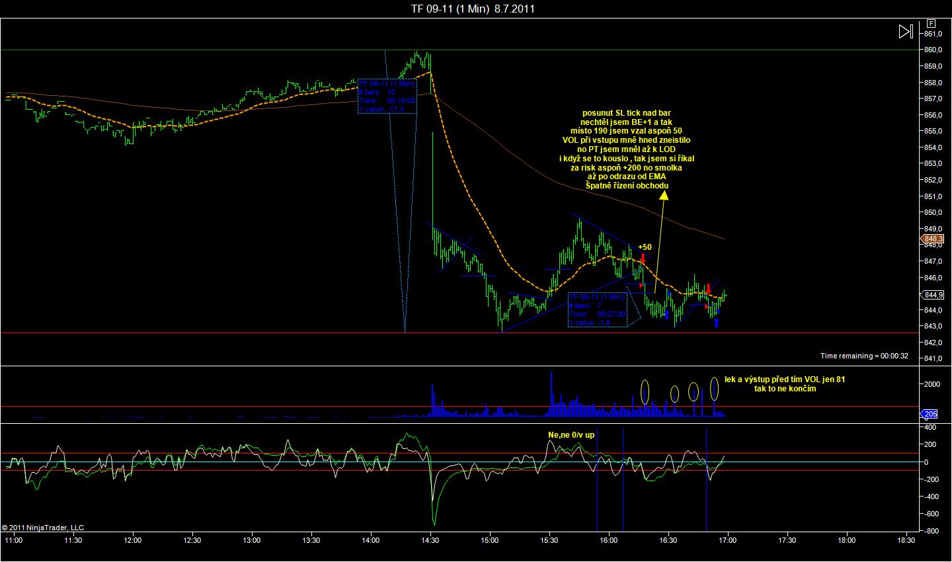Click the 17:00 time axis label
Image resolution: width=952 pixels, height=562 pixels.
pos(728,540)
